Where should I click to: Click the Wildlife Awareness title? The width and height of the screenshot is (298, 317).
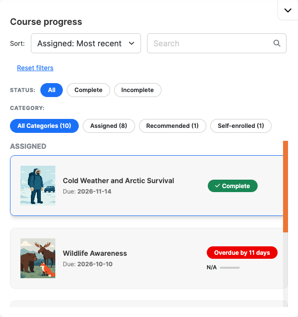(95, 253)
